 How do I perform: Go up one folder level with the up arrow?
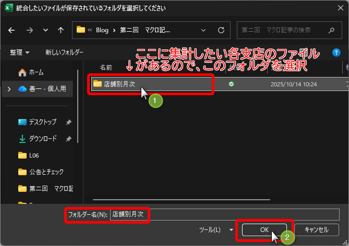(x=61, y=30)
